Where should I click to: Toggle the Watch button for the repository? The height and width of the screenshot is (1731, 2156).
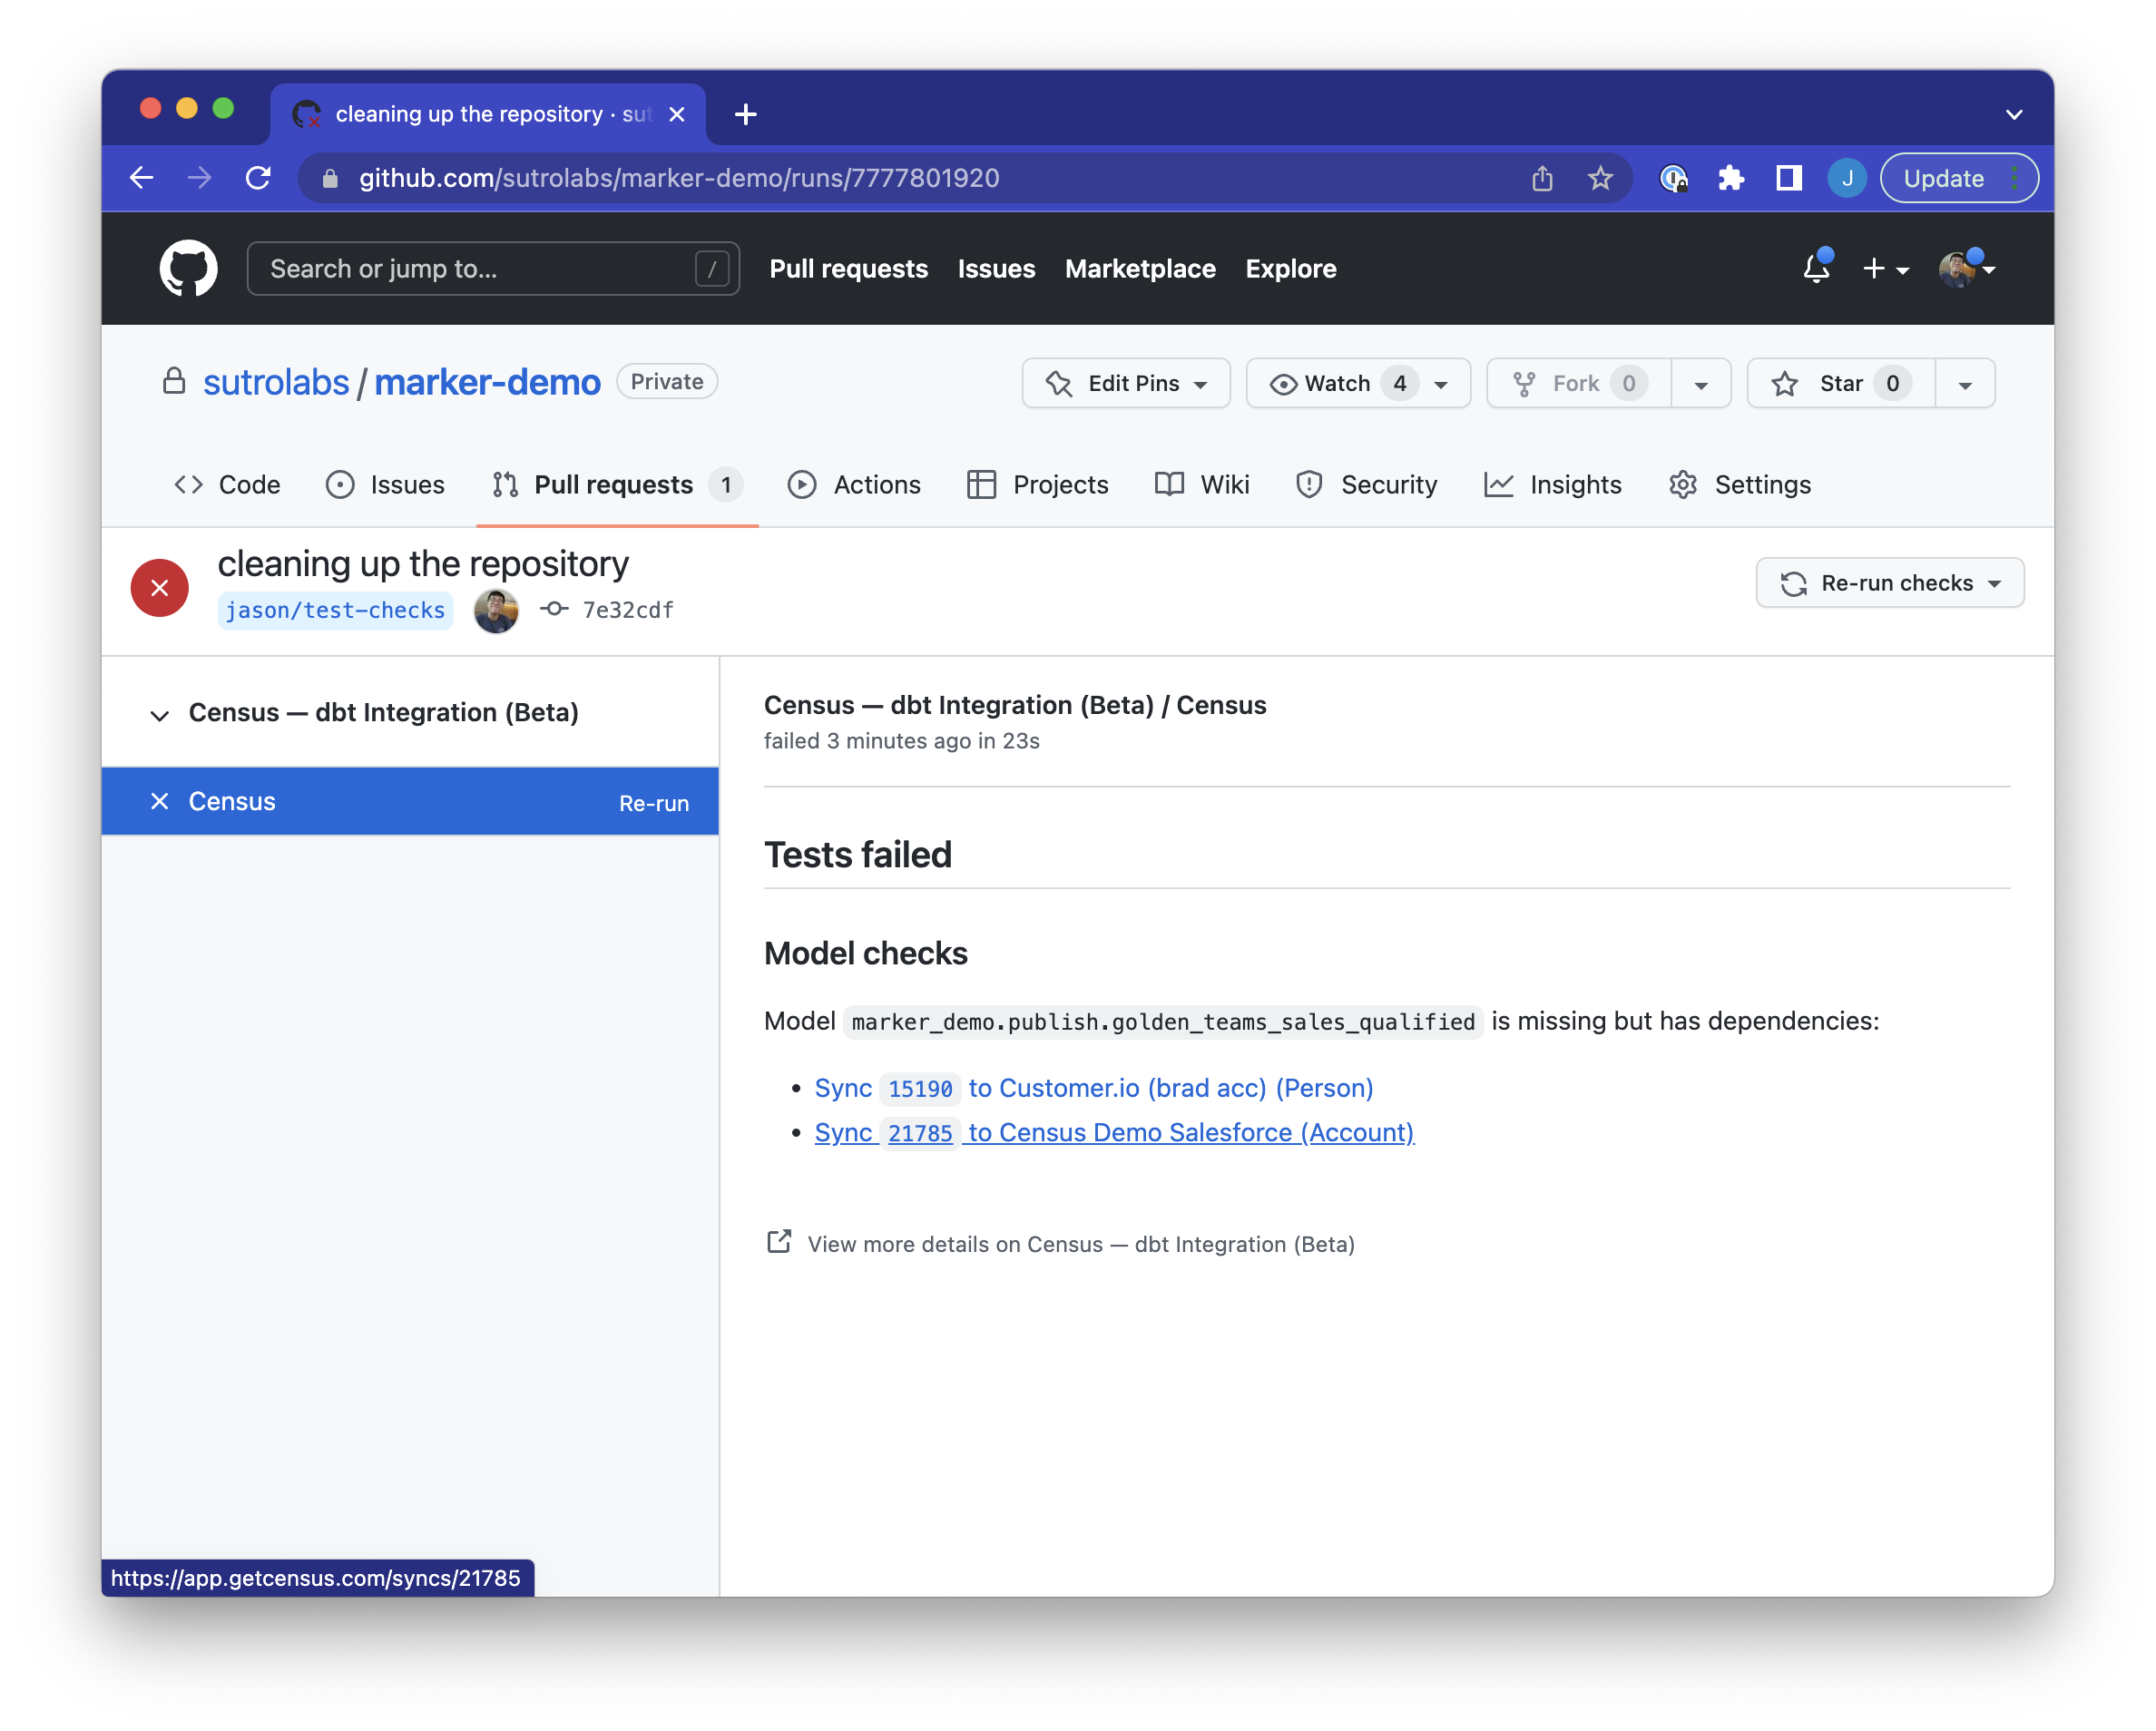pos(1337,383)
